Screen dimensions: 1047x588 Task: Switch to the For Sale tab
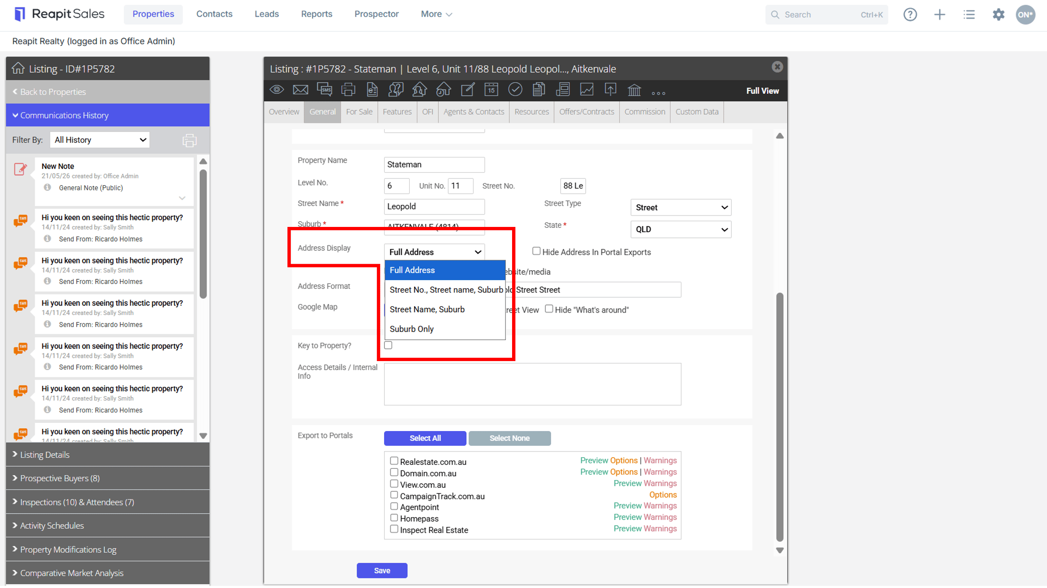point(359,112)
